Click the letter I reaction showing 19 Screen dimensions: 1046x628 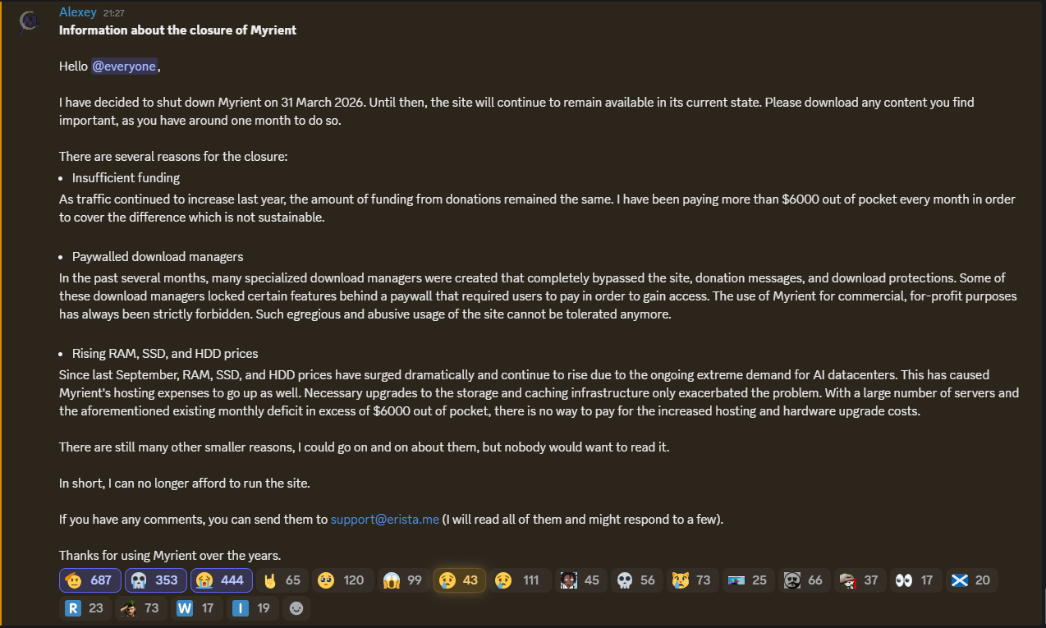(x=253, y=608)
